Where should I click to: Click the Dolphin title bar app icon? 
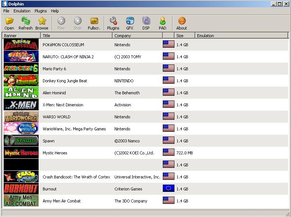pos(5,4)
